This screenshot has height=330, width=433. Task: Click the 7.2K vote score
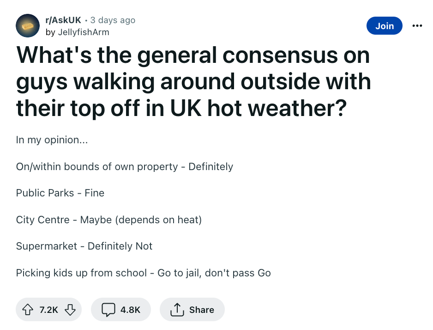point(48,310)
